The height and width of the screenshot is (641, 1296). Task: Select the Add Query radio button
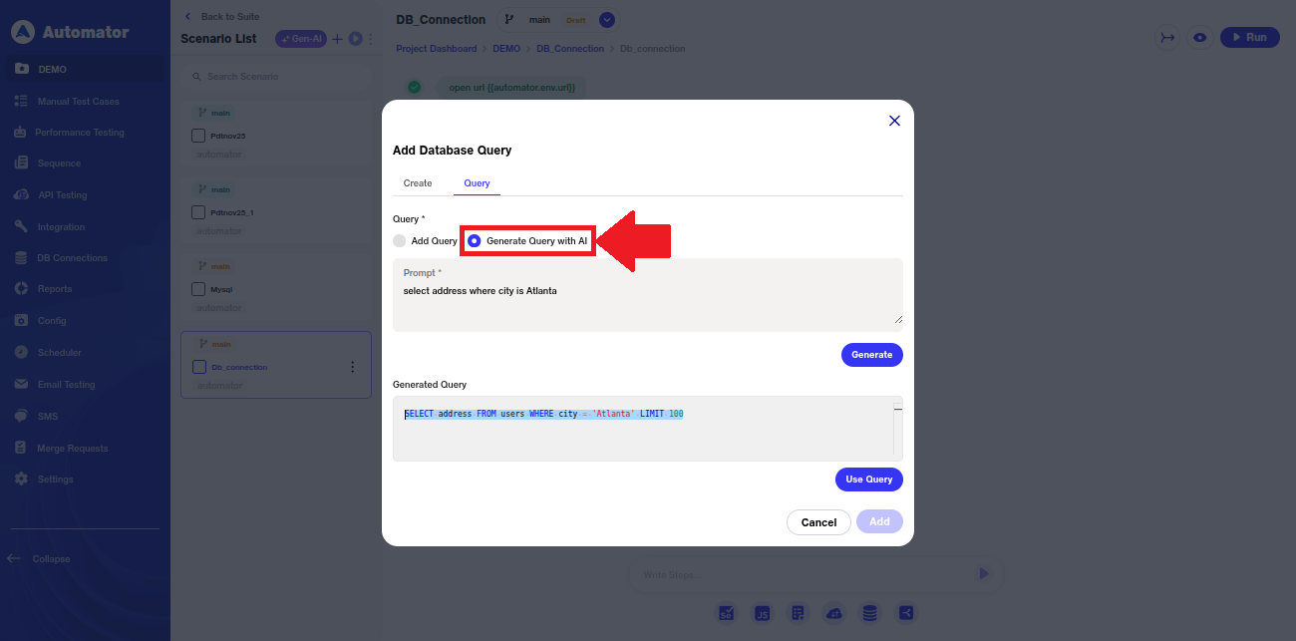coord(400,241)
